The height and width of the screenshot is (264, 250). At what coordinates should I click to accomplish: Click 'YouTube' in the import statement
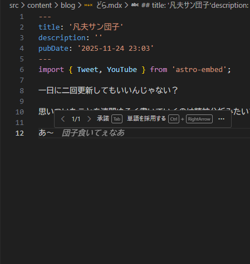pos(122,70)
